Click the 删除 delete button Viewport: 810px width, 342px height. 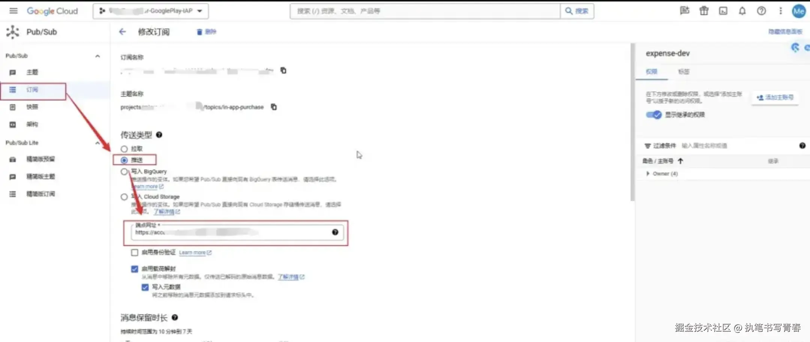tap(206, 31)
